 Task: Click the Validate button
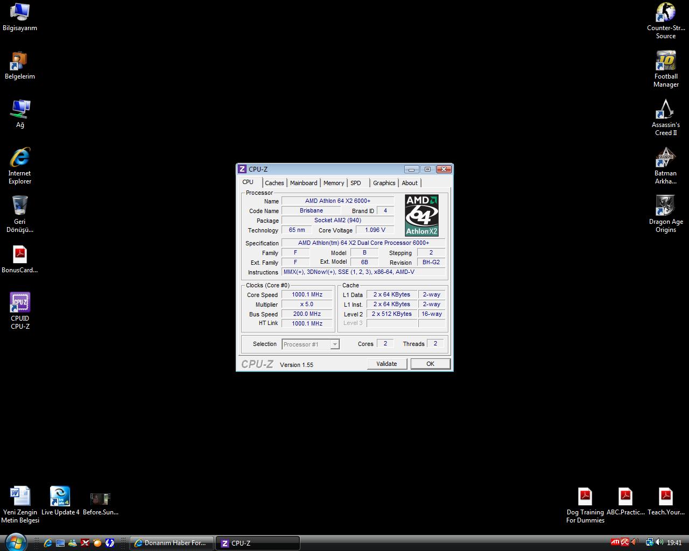(x=386, y=364)
